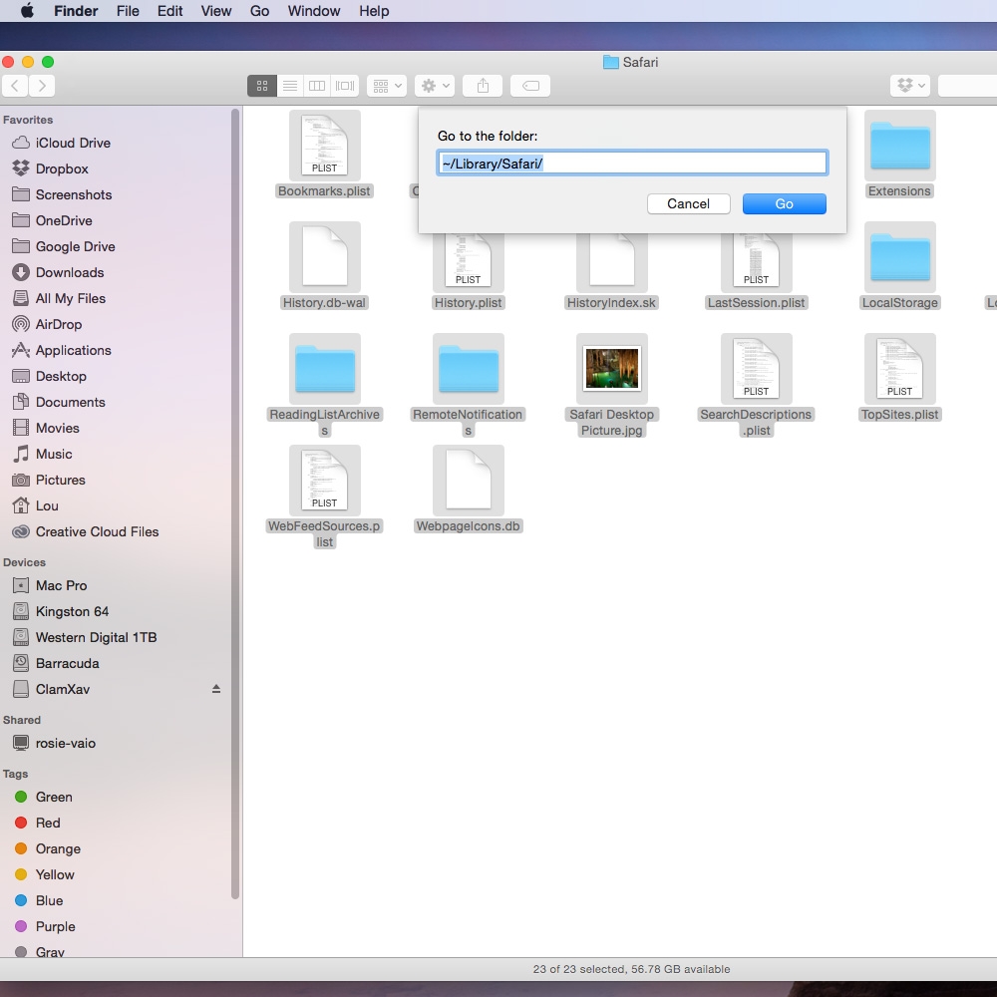Open the Finder menu
The image size is (997, 997).
pos(76,11)
